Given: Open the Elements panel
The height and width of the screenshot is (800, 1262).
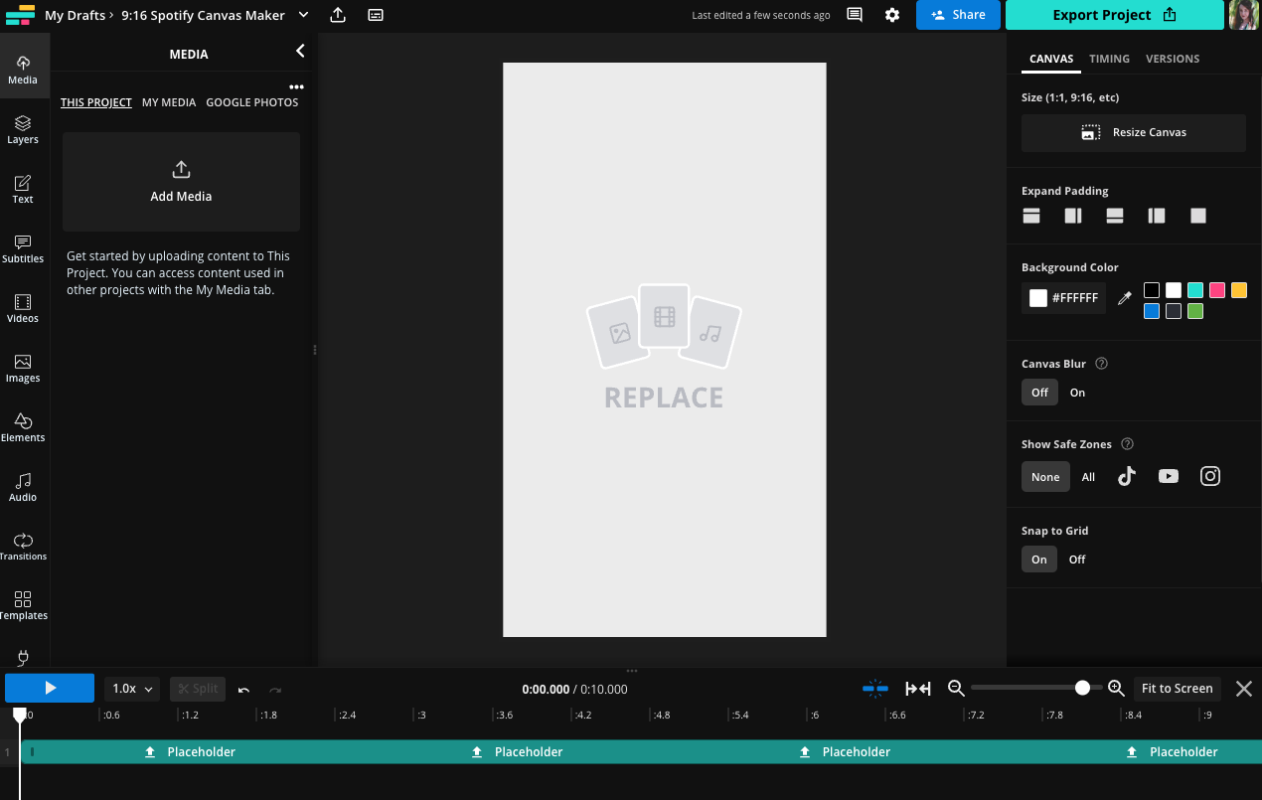Looking at the screenshot, I should [x=23, y=425].
